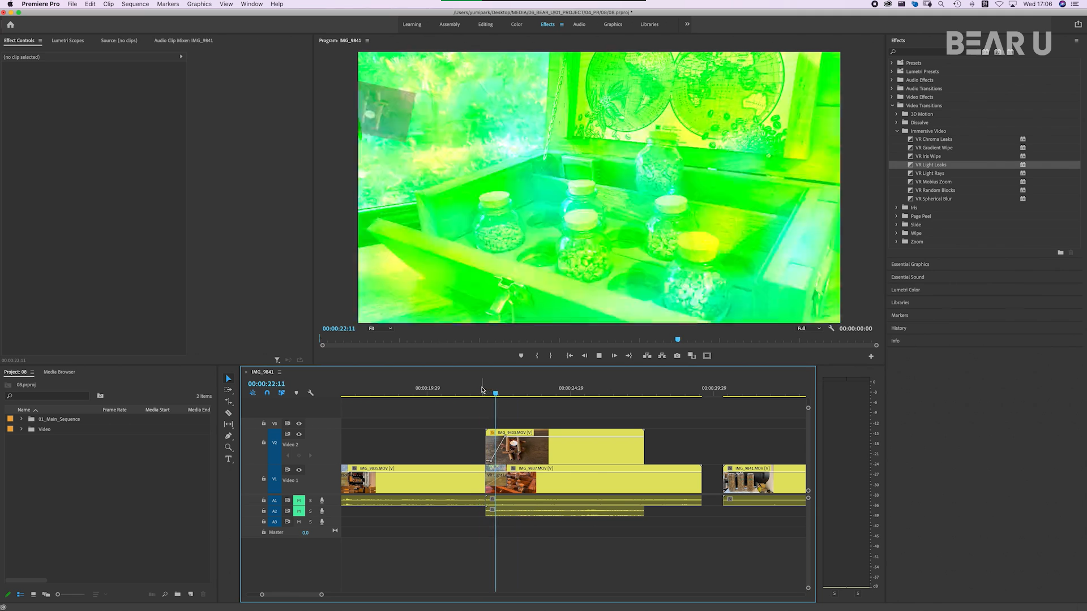Unmute audio track A1

[x=299, y=501]
